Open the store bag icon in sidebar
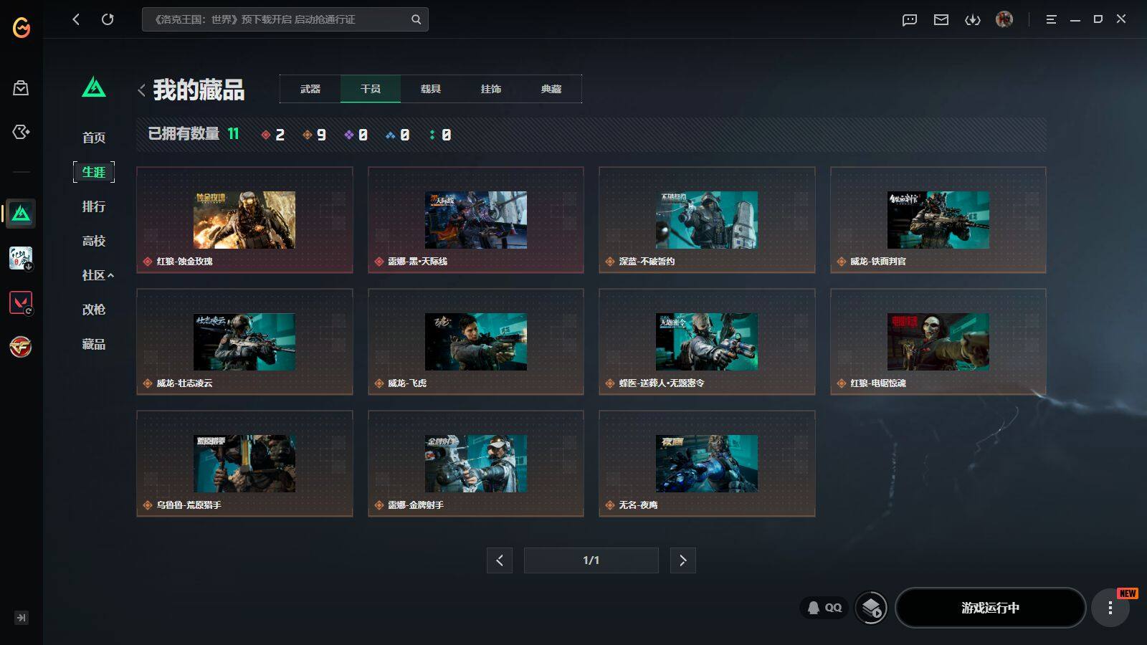The image size is (1147, 645). (21, 88)
